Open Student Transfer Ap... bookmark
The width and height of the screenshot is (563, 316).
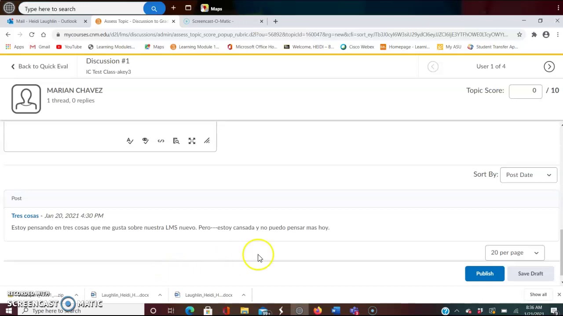492,47
